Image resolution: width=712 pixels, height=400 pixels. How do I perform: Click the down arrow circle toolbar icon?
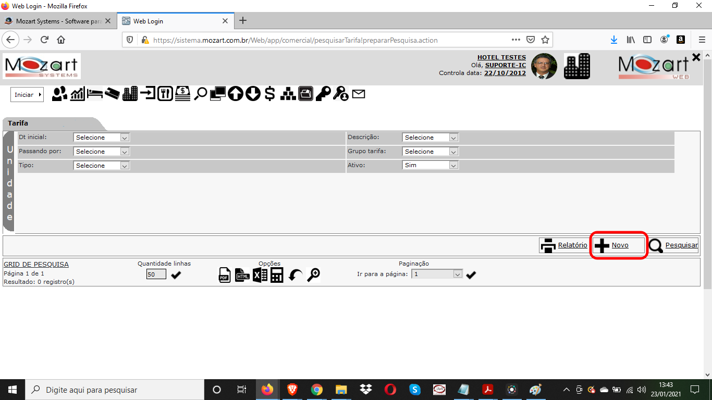[x=253, y=94]
